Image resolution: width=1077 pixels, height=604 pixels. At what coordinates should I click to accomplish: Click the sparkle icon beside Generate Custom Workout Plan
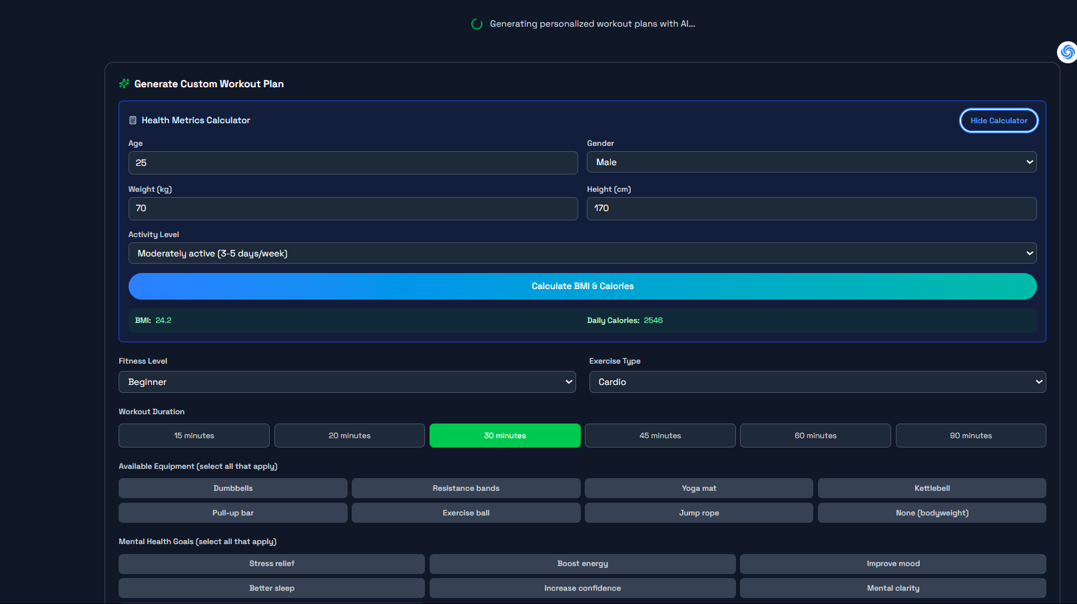124,84
